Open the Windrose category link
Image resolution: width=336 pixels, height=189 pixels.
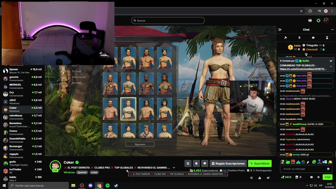tap(69, 172)
